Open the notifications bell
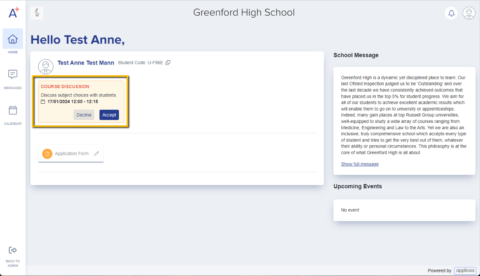 (451, 13)
